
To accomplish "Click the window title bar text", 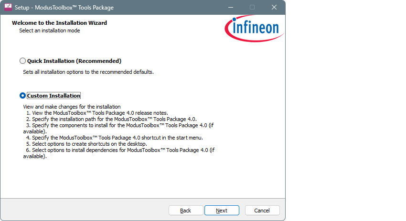I will (64, 8).
